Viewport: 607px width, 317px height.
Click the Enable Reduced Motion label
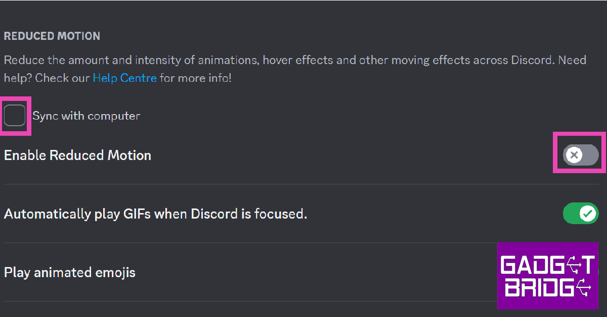(77, 155)
